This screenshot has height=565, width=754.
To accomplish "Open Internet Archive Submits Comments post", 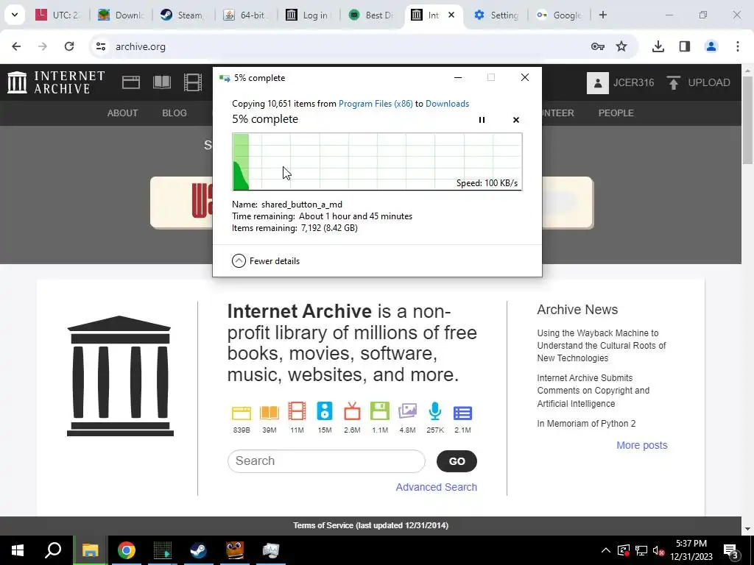I will point(593,391).
